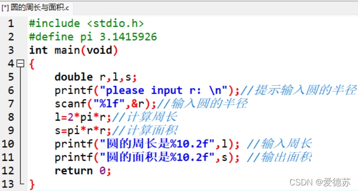
Task: Click the int main(void) declaration
Action: point(74,50)
